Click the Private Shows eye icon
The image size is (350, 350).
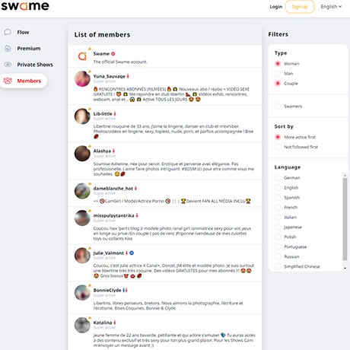coord(8,65)
